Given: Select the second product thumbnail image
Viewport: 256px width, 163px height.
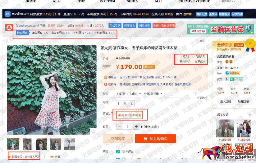Looking at the screenshot, I should pyautogui.click(x=27, y=144).
